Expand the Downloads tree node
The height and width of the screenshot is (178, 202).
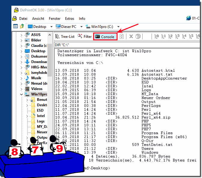pyautogui.click(x=21, y=62)
